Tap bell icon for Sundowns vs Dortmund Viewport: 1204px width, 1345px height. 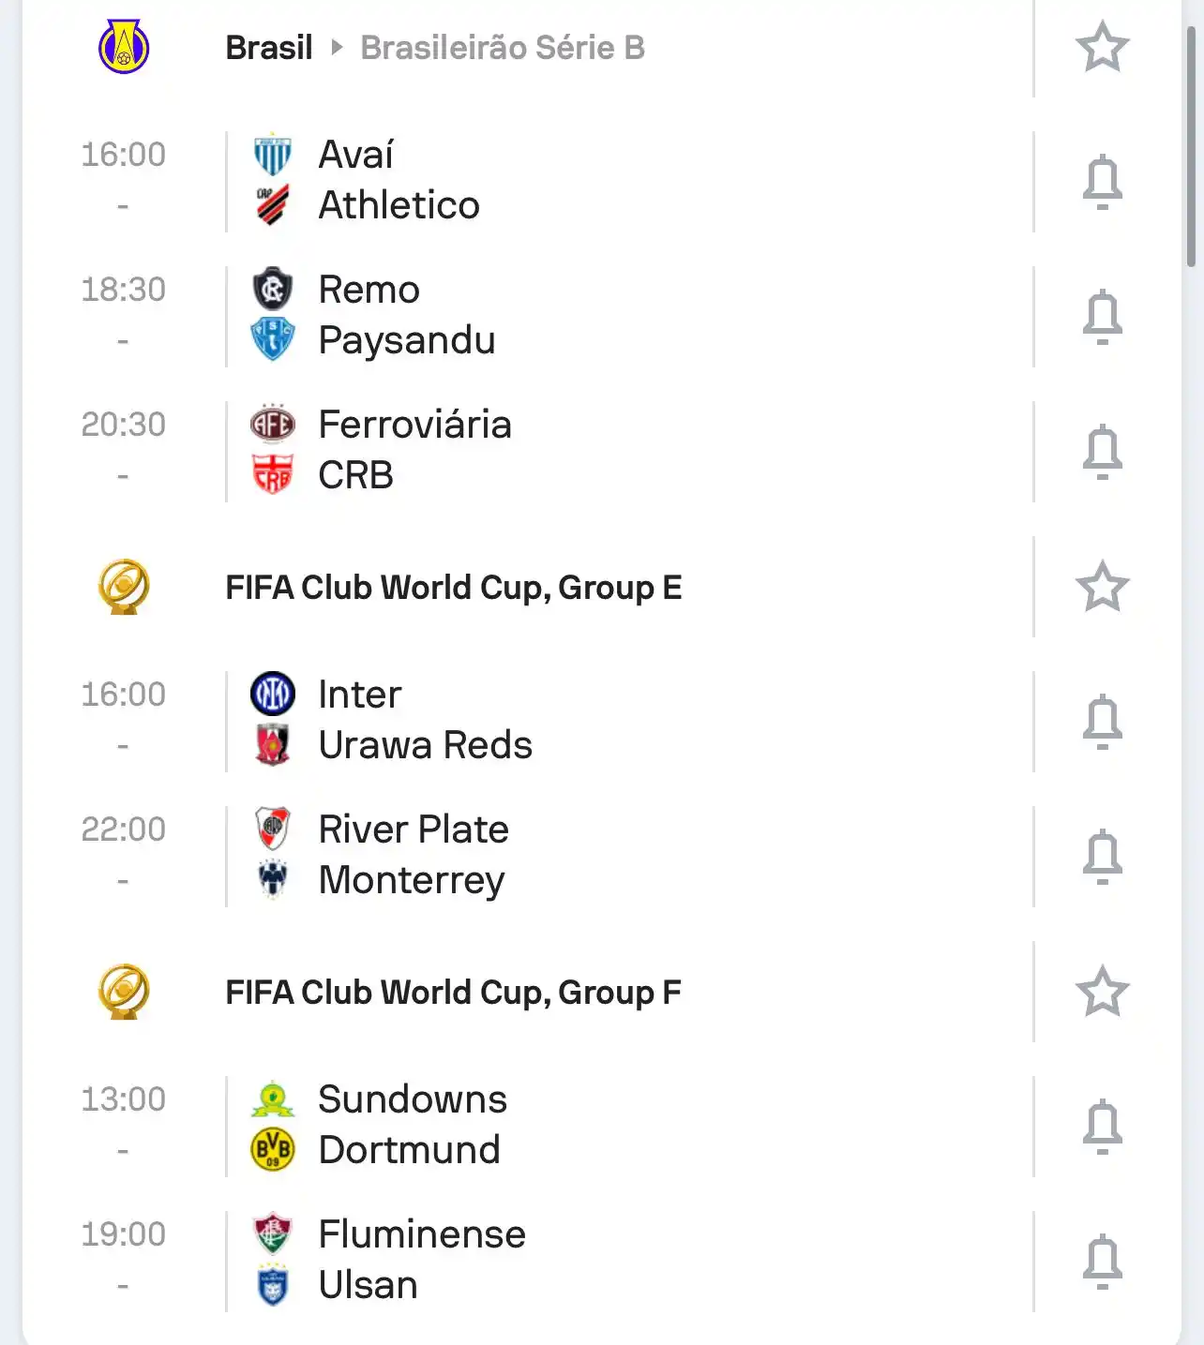pos(1102,1127)
